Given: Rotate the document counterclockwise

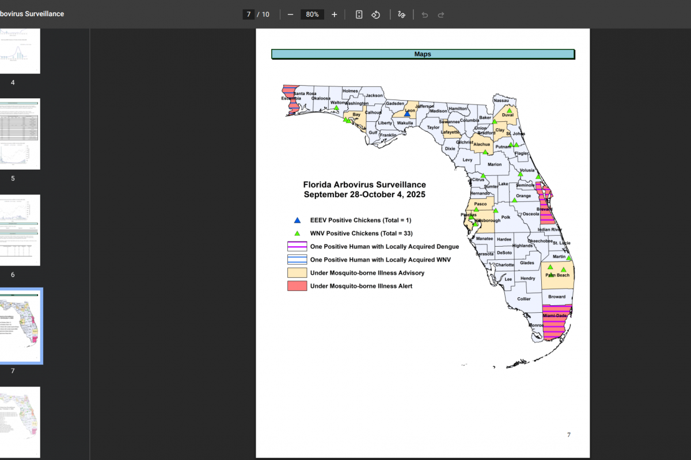Looking at the screenshot, I should (x=375, y=14).
